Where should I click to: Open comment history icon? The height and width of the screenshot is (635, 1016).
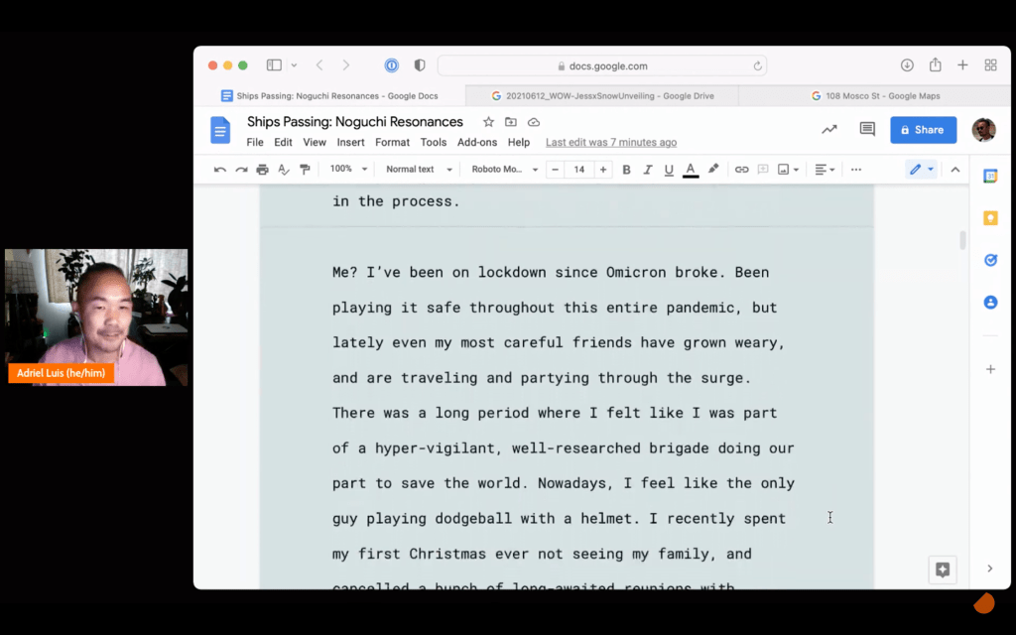(x=867, y=129)
